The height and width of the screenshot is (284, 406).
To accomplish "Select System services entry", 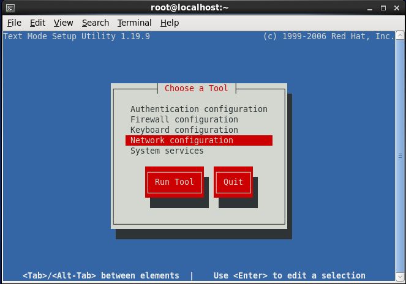I will pos(199,151).
